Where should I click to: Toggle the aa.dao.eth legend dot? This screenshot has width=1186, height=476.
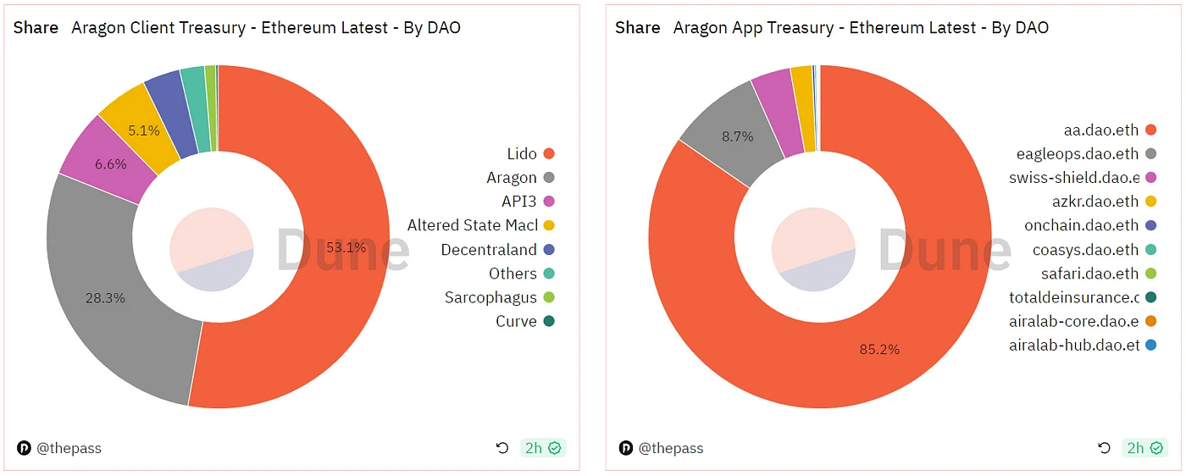point(1150,130)
